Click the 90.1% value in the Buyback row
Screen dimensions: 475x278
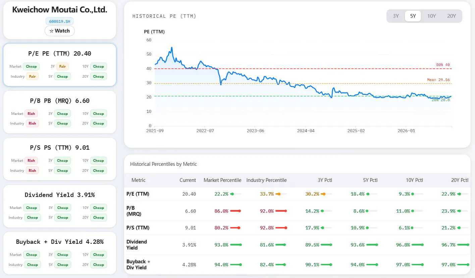(x=312, y=265)
